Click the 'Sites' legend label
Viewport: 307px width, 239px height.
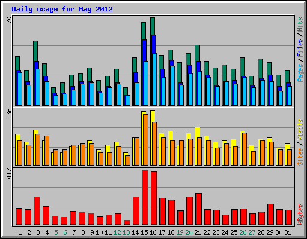point(300,157)
